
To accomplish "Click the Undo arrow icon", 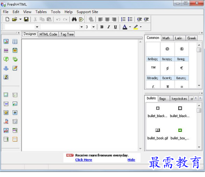I will (58, 19).
